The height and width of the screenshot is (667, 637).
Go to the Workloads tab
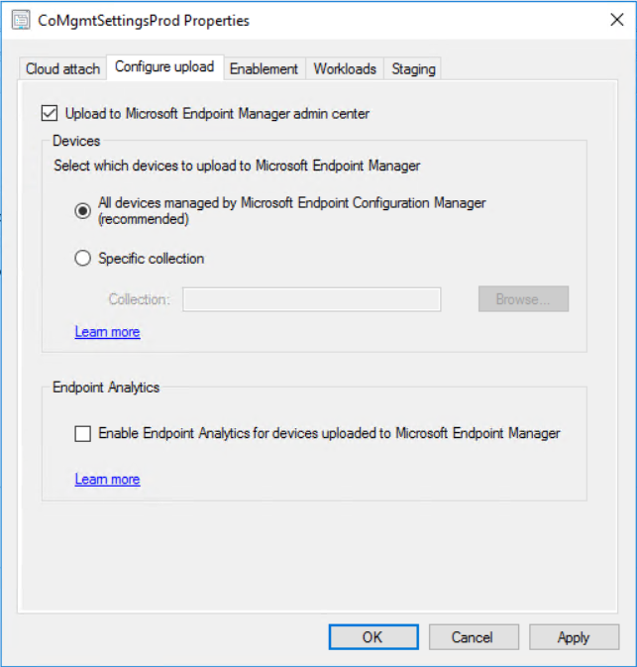point(345,68)
